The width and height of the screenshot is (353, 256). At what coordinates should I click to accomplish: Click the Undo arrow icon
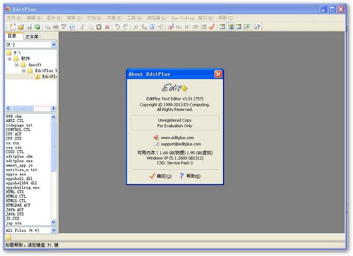(117, 27)
